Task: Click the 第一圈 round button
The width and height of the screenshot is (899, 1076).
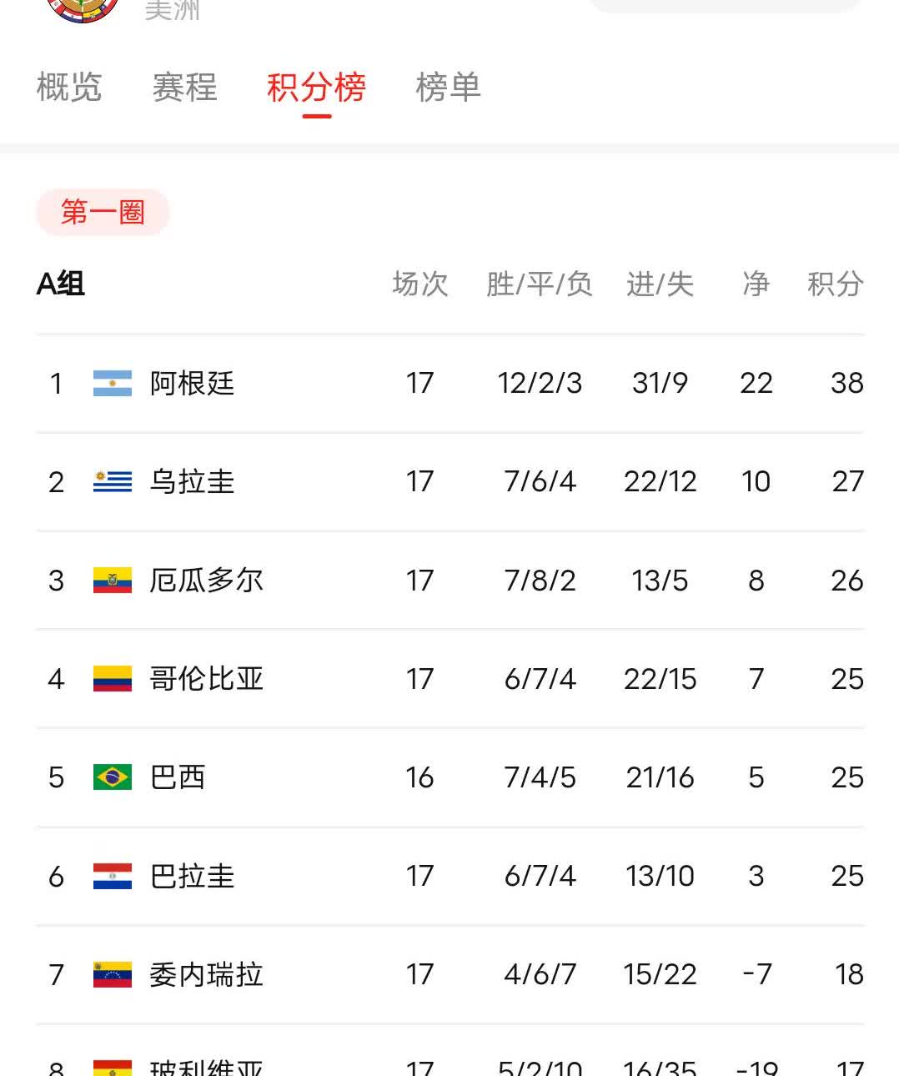Action: (x=103, y=212)
